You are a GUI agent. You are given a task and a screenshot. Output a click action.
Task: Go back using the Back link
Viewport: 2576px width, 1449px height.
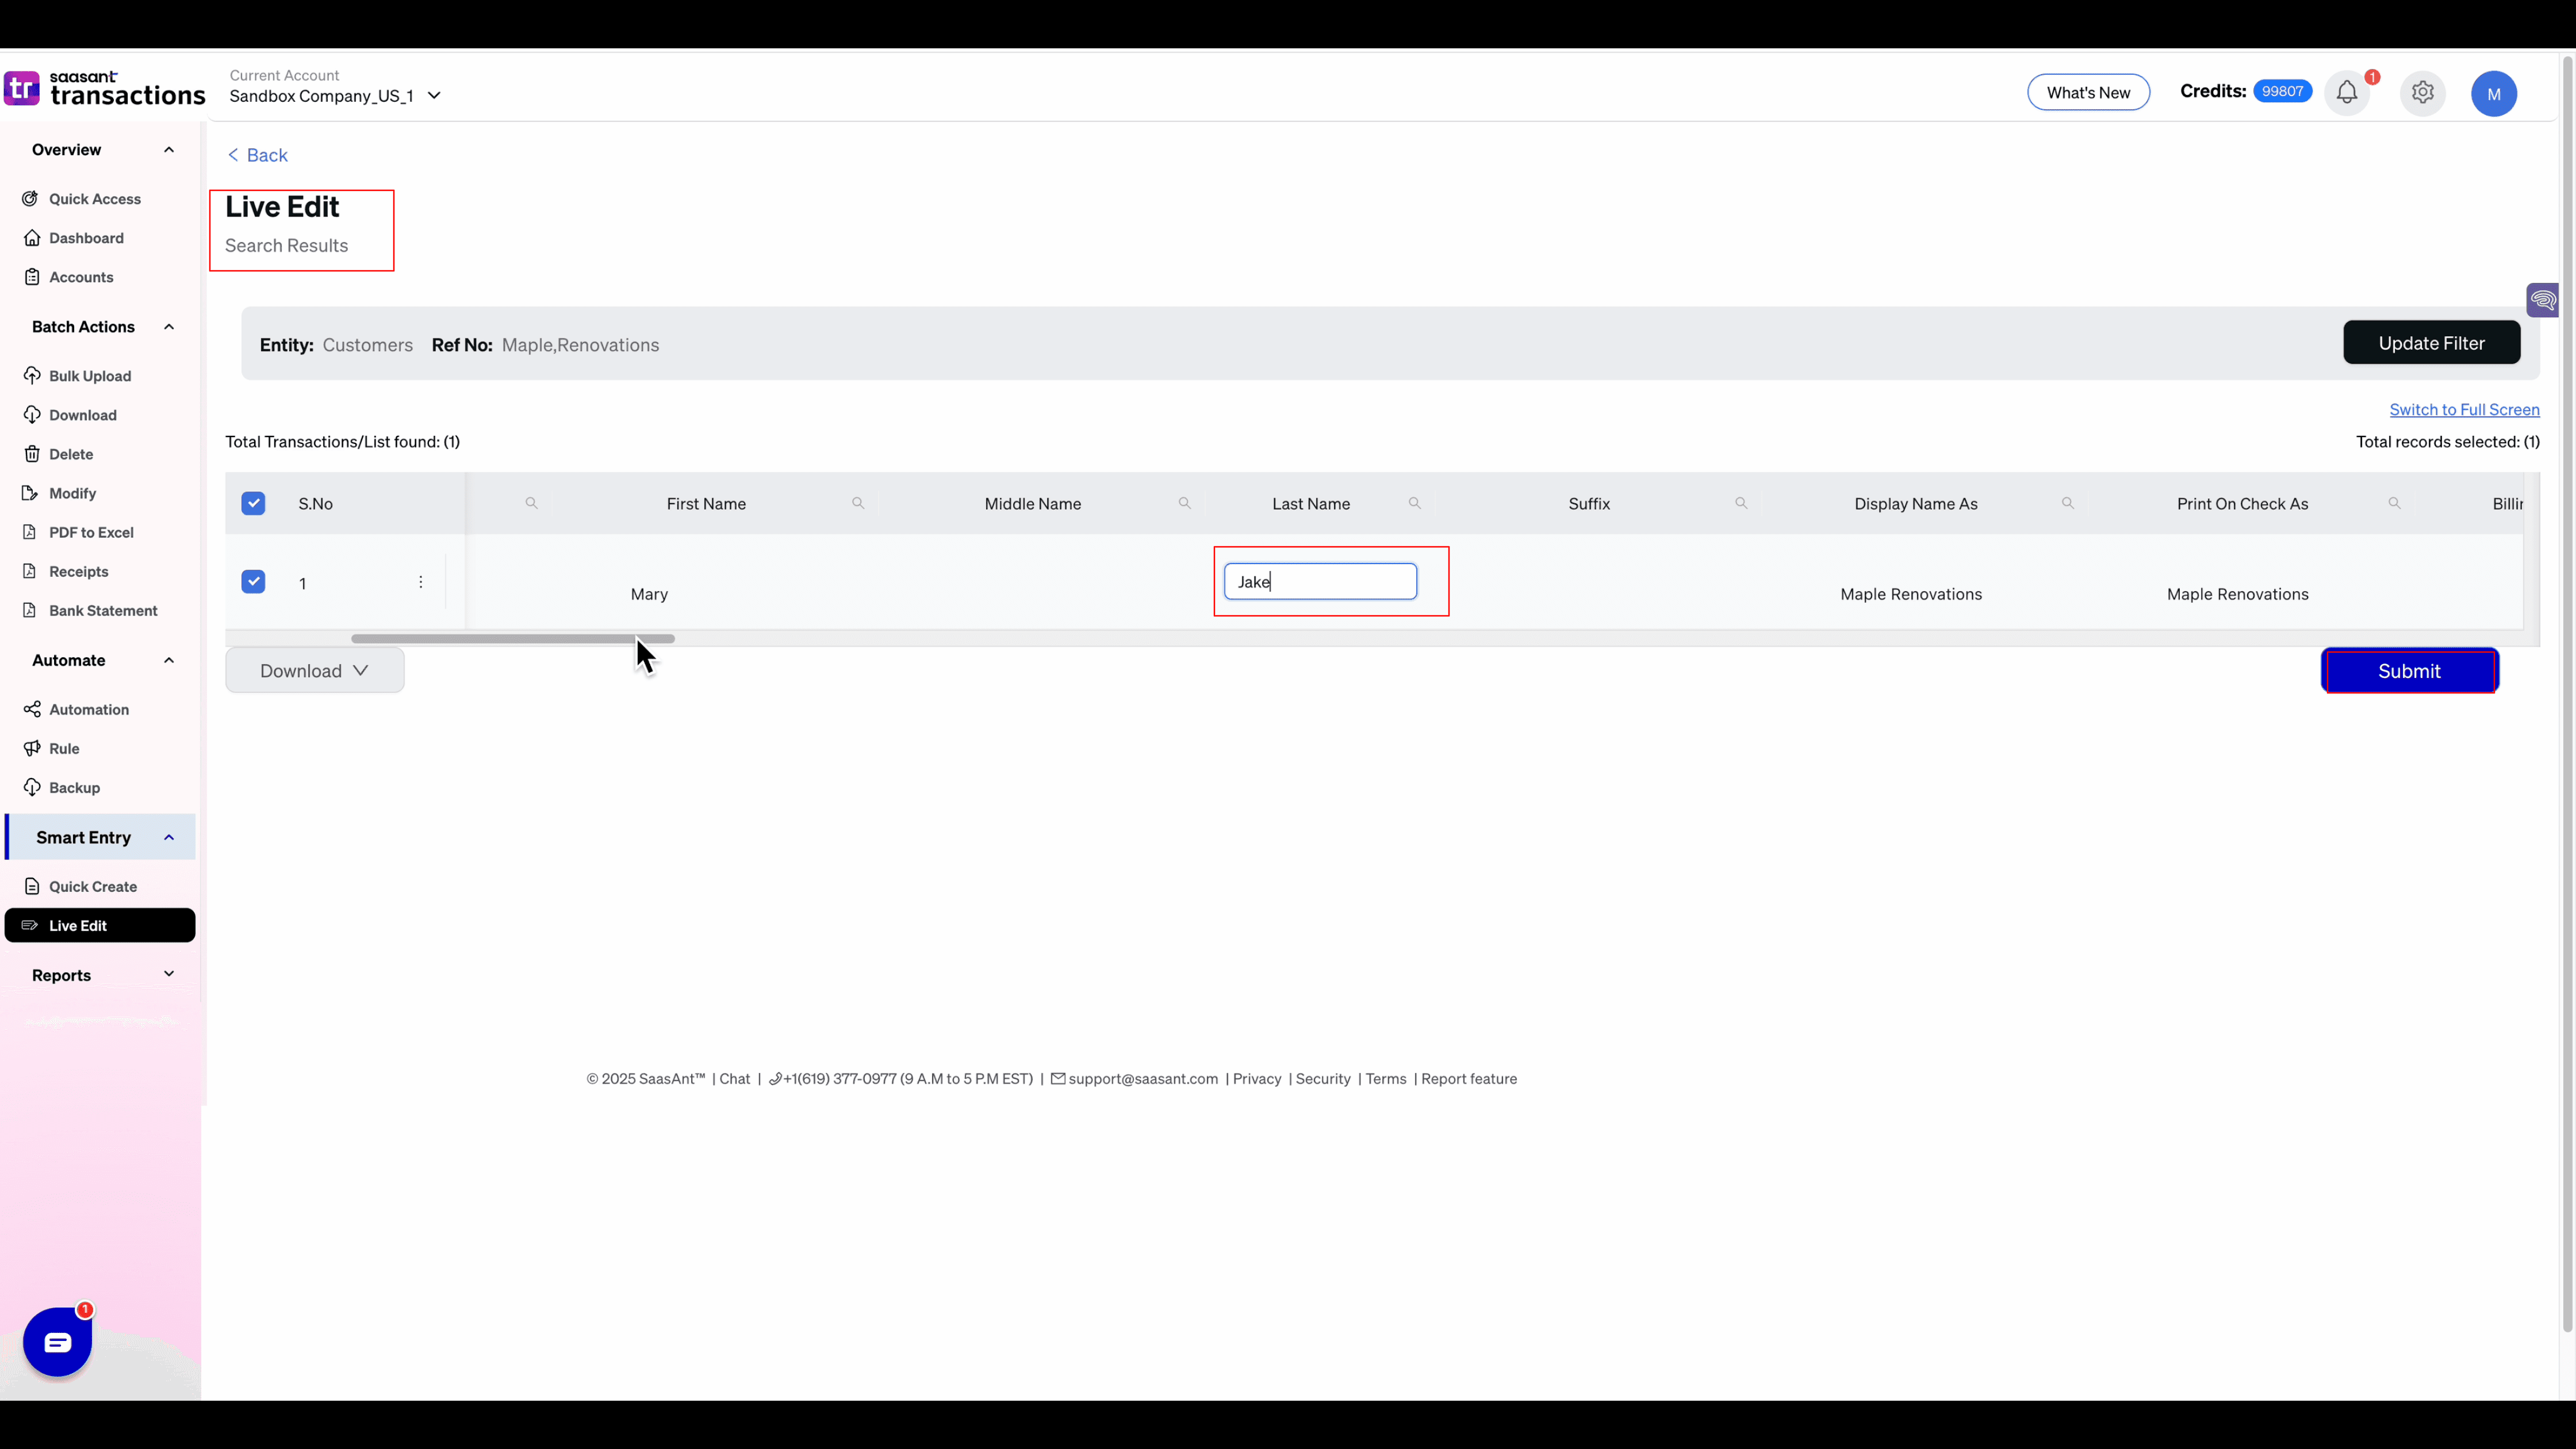click(x=258, y=155)
